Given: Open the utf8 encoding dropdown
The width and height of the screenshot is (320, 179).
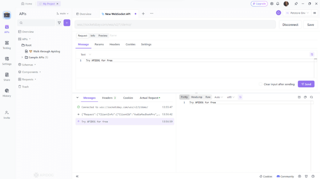Looking at the screenshot, I should [231, 97].
